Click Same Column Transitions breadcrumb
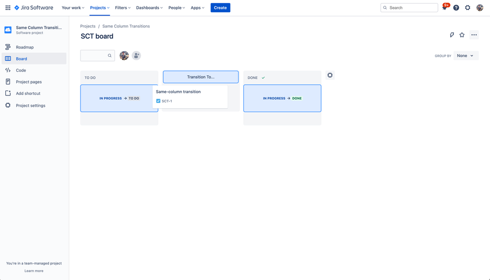Image resolution: width=490 pixels, height=280 pixels. (126, 26)
